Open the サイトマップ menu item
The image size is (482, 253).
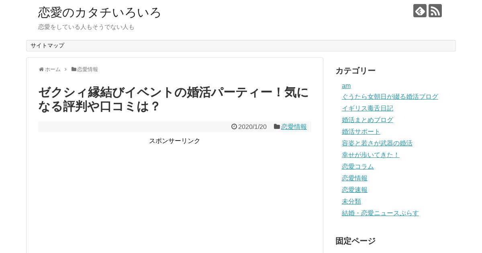pyautogui.click(x=47, y=46)
